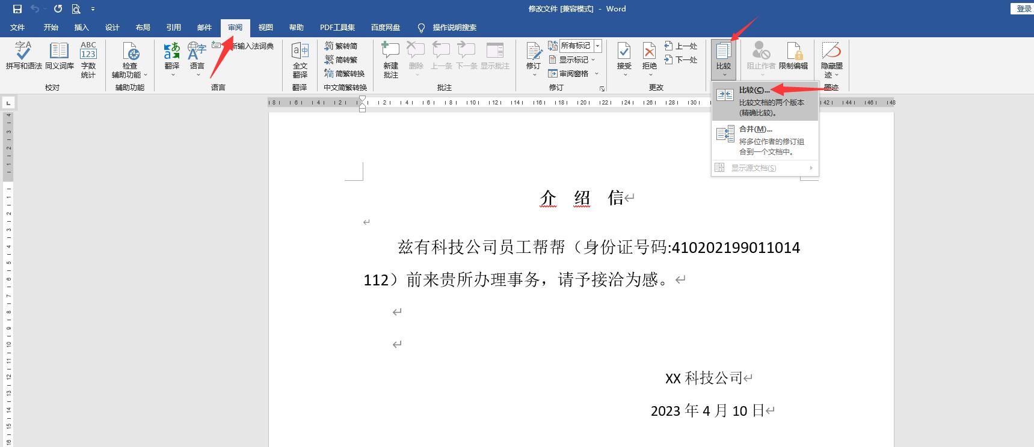The image size is (1034, 447).
Task: Open the 审阅窗格 dropdown arrow
Action: [597, 73]
